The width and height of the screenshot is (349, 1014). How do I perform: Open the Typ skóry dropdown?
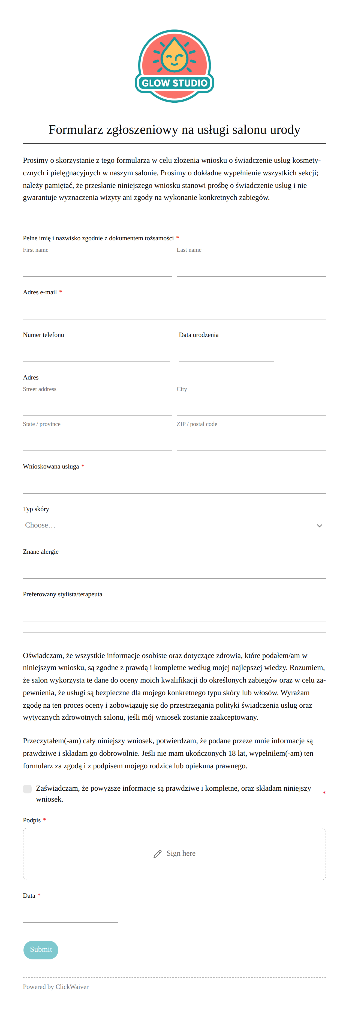tap(174, 526)
